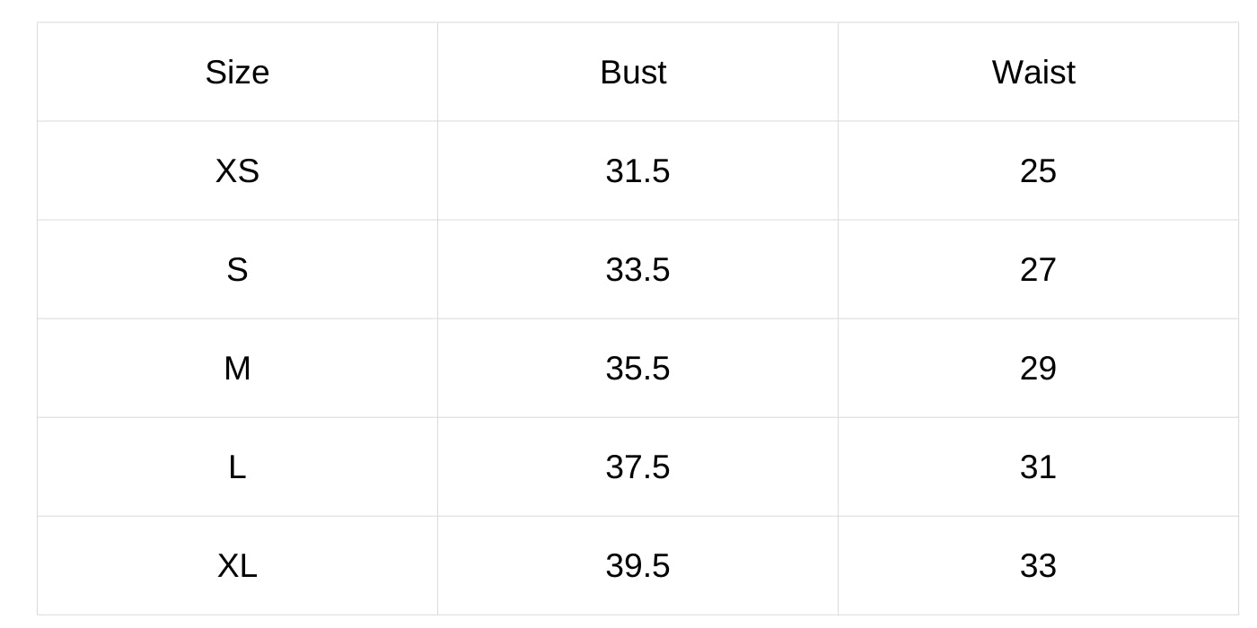The image size is (1257, 628).
Task: Select the XL size cell
Action: 237,566
